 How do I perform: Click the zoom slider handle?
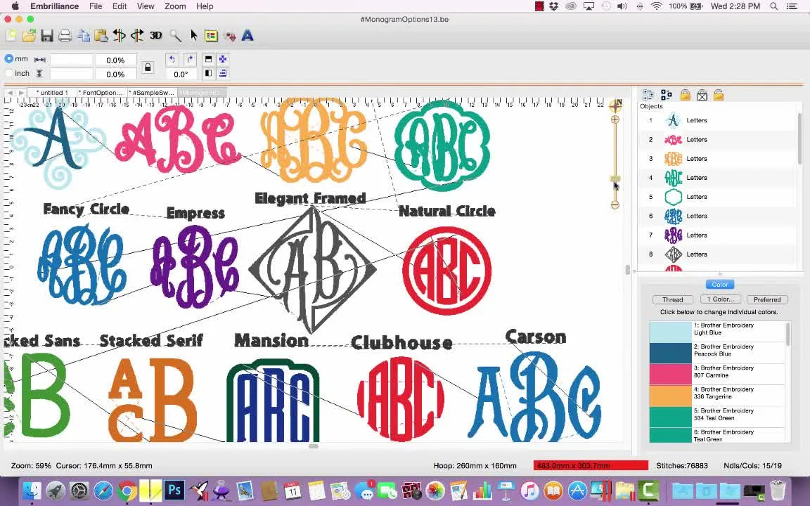615,179
